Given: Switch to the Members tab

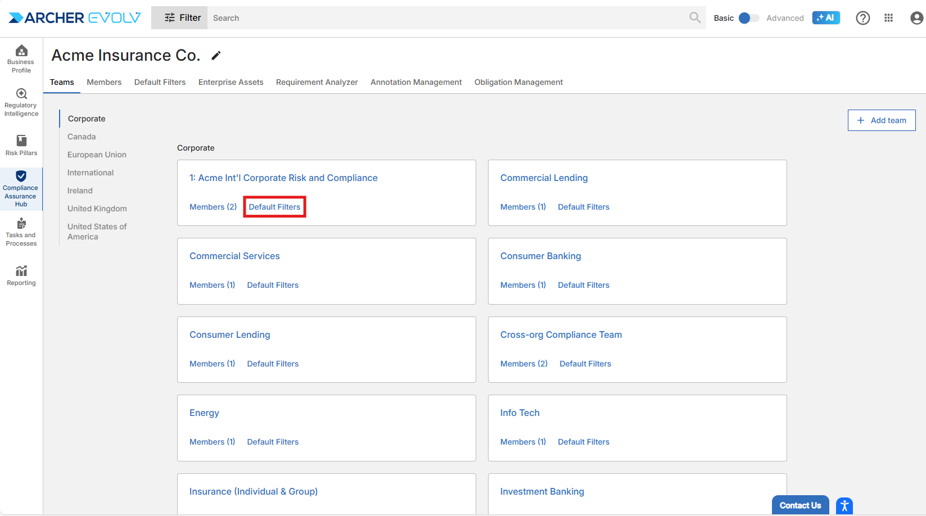Looking at the screenshot, I should (104, 82).
